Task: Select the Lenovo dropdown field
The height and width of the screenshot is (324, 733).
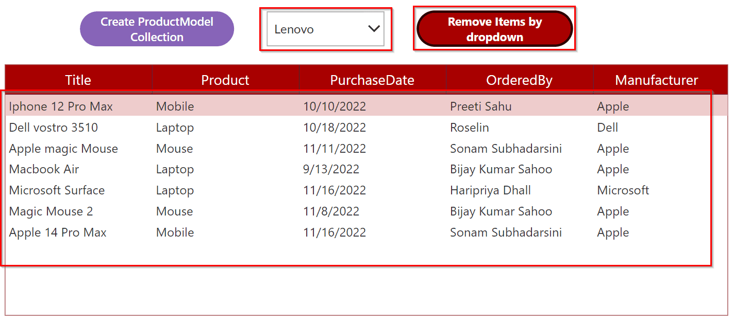Action: 325,29
